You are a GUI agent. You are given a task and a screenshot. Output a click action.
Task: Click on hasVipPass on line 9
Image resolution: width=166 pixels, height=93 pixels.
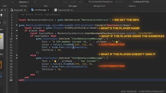pos(41,36)
